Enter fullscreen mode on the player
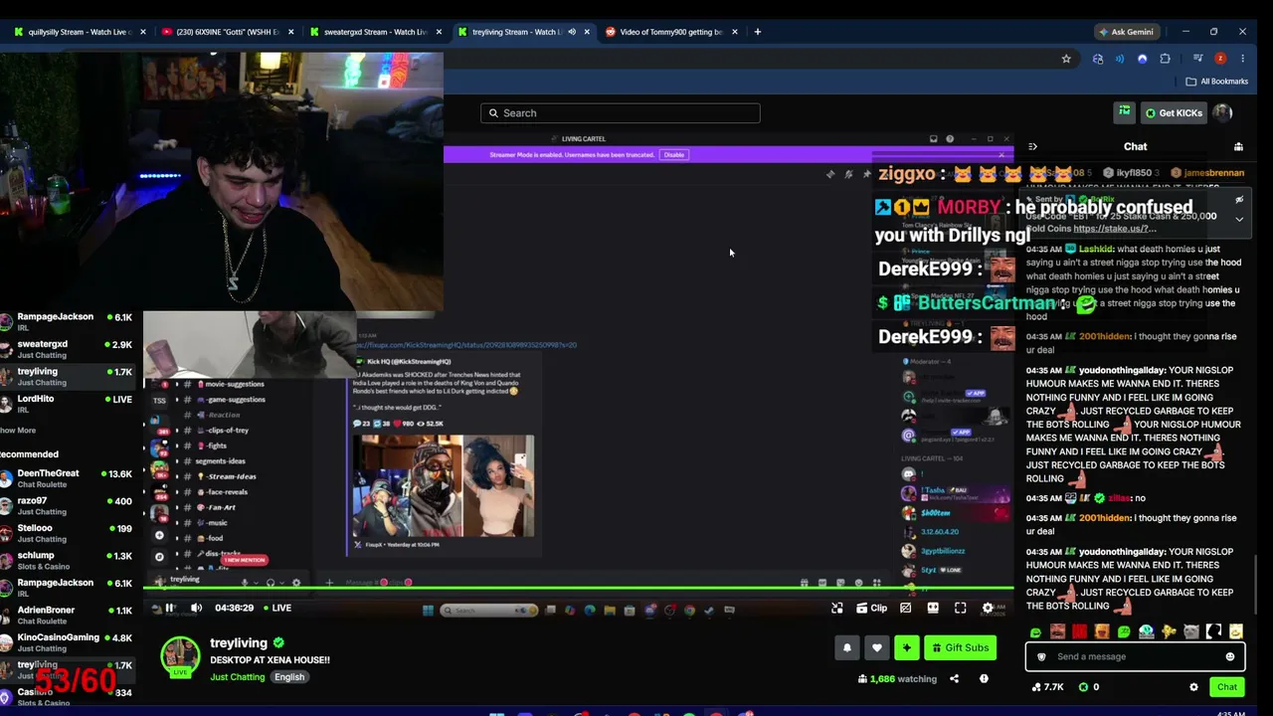 click(960, 608)
